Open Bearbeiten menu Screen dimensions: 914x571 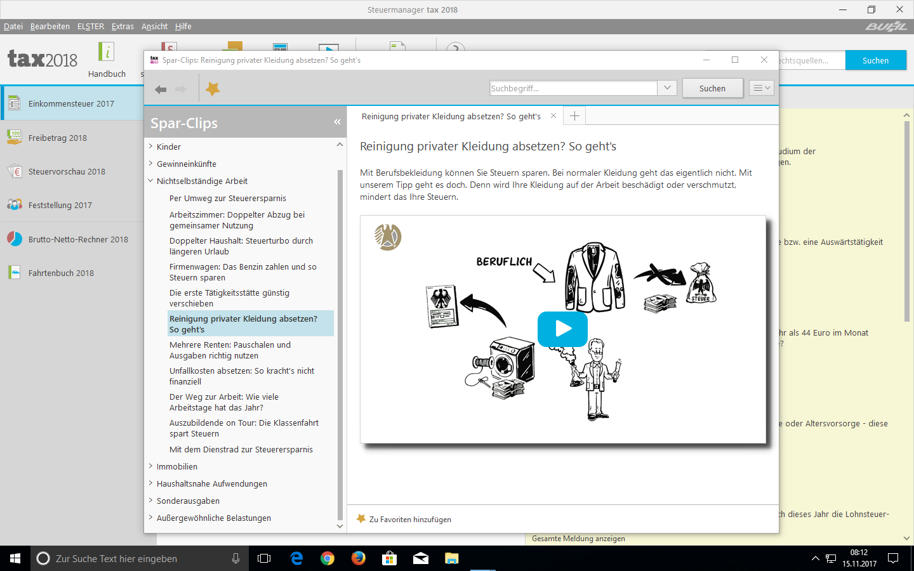50,26
